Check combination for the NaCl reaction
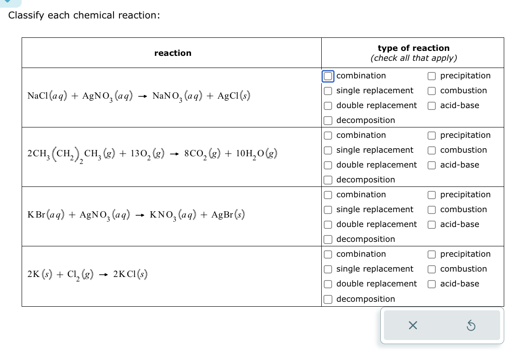This screenshot has height=354, width=529. click(x=328, y=76)
